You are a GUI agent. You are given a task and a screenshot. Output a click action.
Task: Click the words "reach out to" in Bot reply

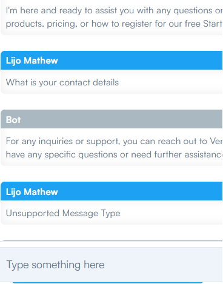coord(182,141)
